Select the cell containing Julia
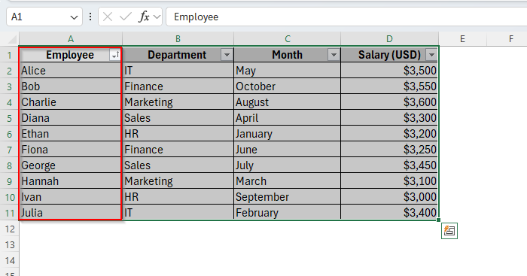Viewport: 527px width, 276px height. pyautogui.click(x=71, y=213)
